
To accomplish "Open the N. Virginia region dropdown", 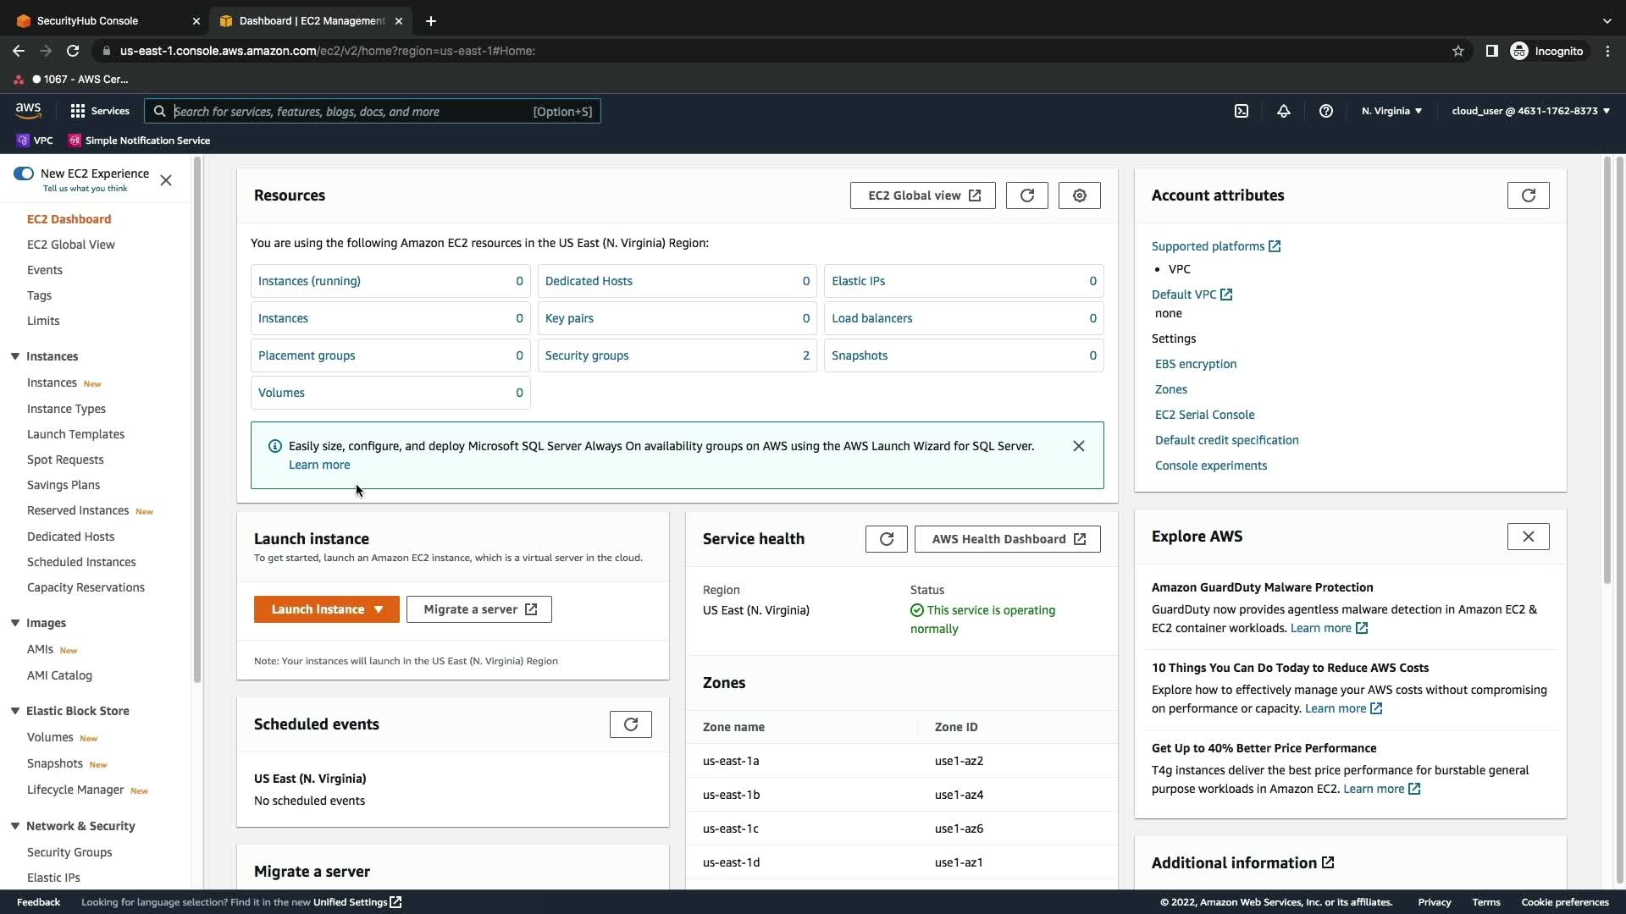I will click(x=1391, y=111).
